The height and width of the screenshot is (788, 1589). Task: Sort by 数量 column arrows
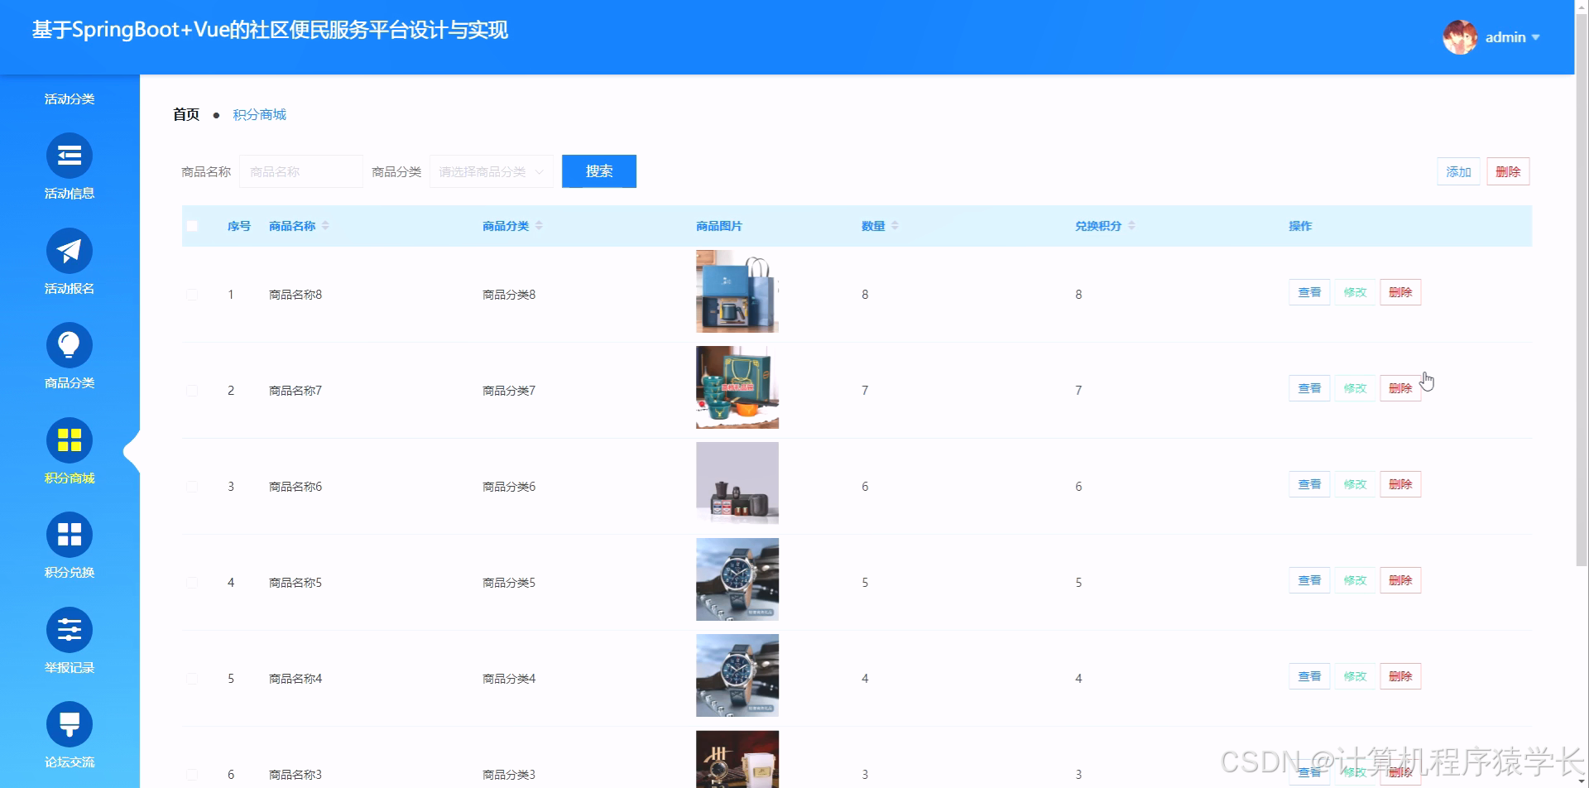pos(895,226)
